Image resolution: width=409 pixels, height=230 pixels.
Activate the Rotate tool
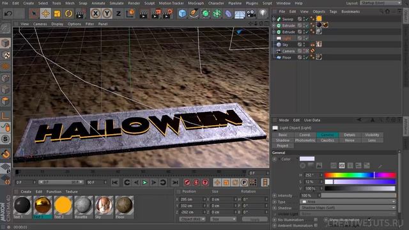coord(68,13)
